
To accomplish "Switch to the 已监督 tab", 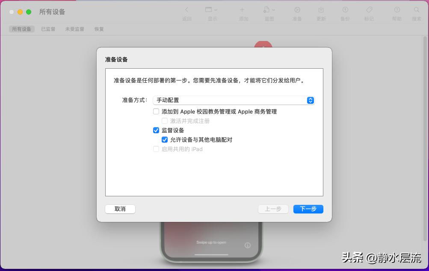I will [48, 29].
